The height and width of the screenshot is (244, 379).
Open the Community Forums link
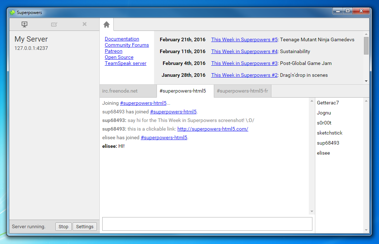point(127,45)
